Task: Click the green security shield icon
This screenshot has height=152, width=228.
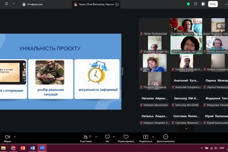Action: point(188,4)
